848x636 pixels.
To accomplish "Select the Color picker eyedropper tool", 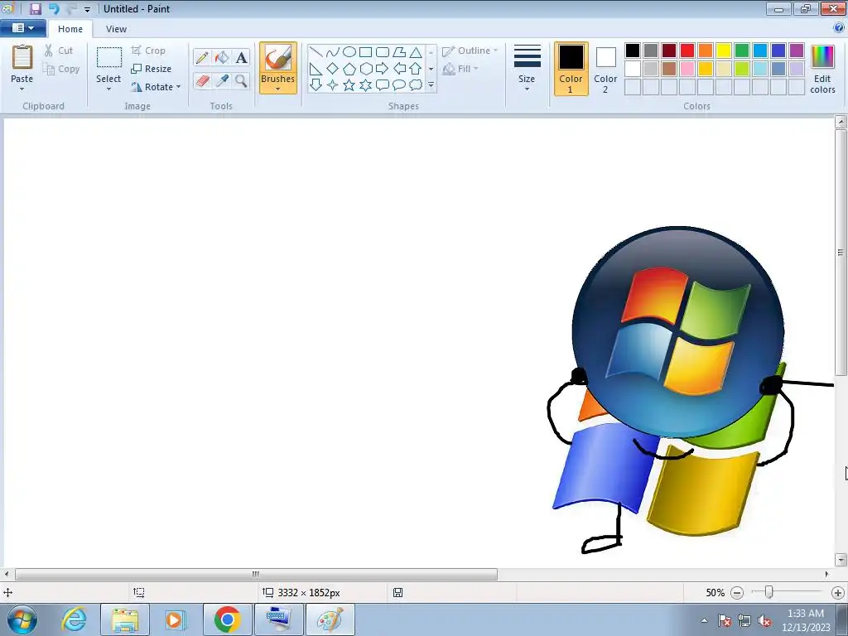I will coord(222,80).
